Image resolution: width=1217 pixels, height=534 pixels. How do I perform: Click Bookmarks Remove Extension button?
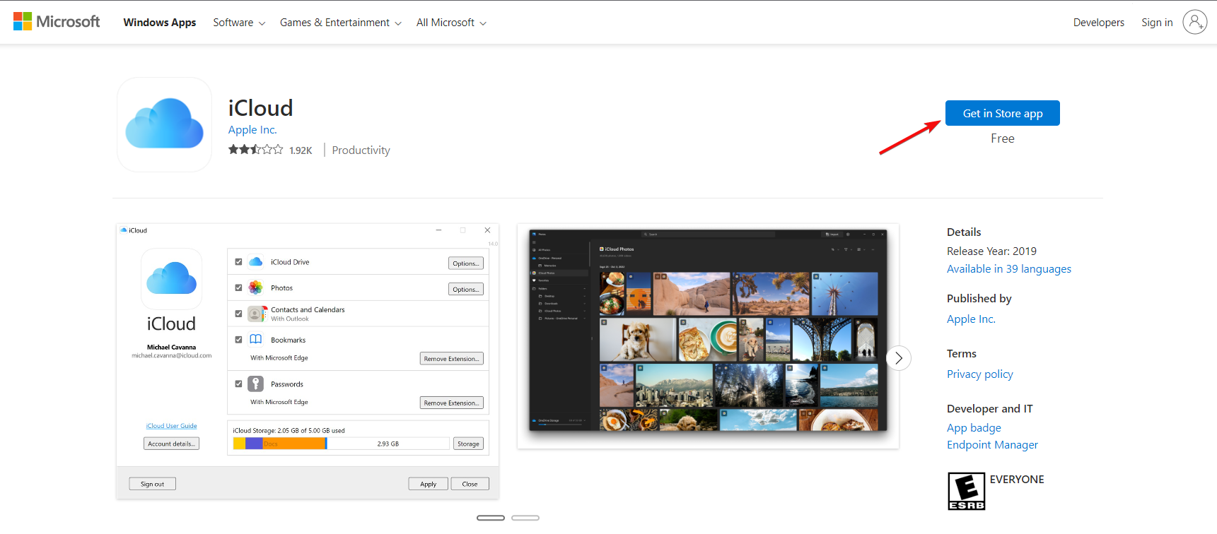(x=452, y=359)
